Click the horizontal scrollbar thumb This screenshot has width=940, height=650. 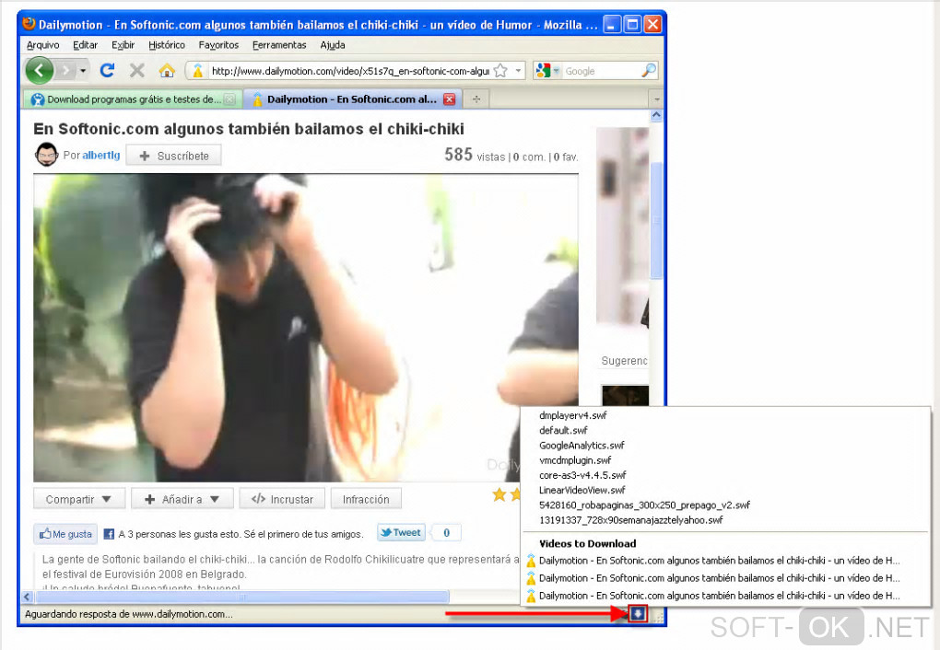tap(242, 597)
